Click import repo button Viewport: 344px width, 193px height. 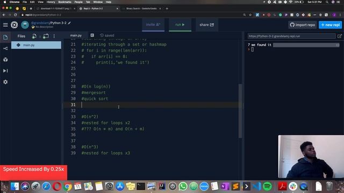303,25
